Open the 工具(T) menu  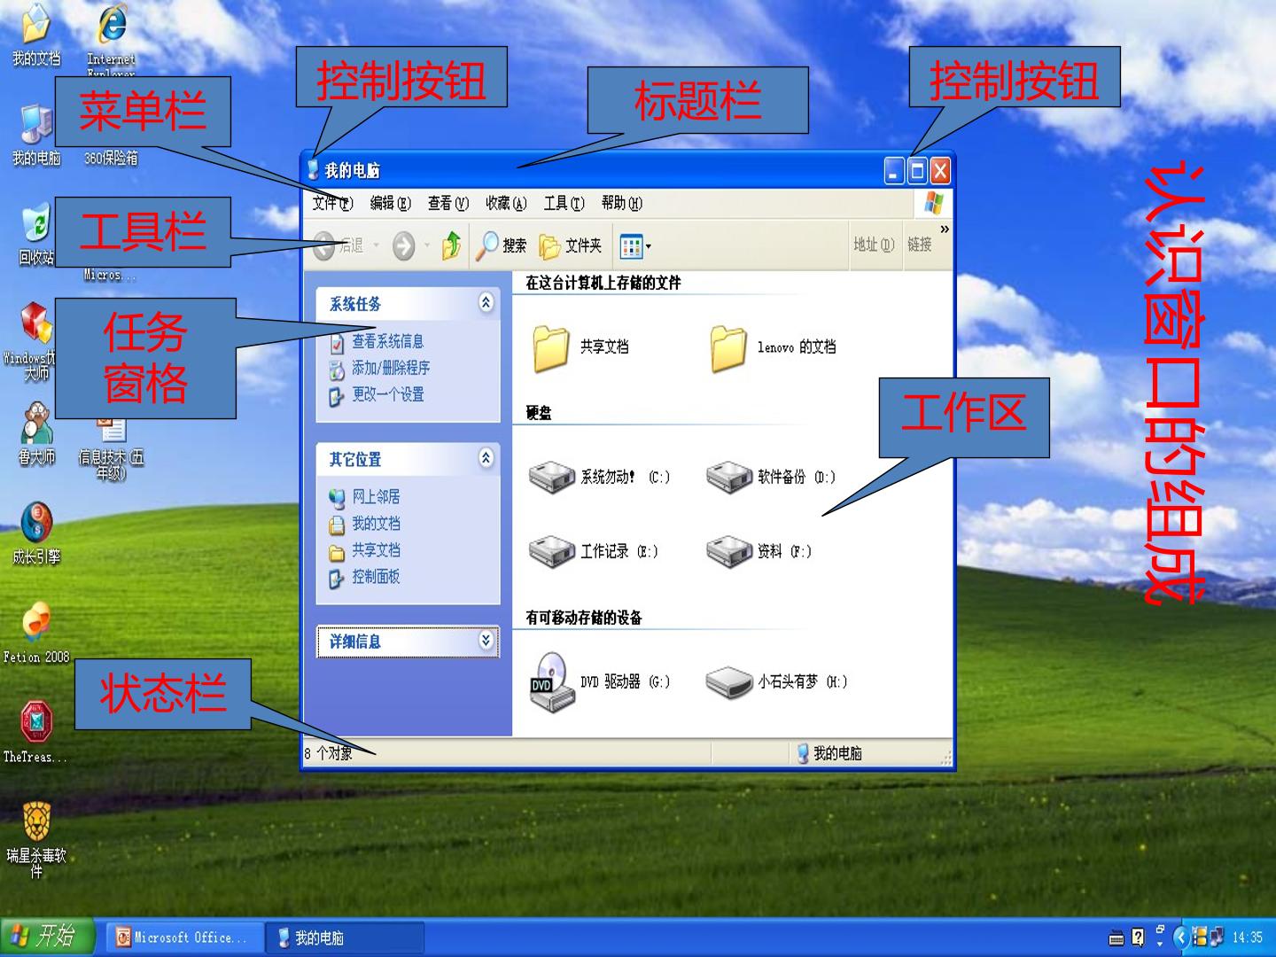[x=564, y=203]
